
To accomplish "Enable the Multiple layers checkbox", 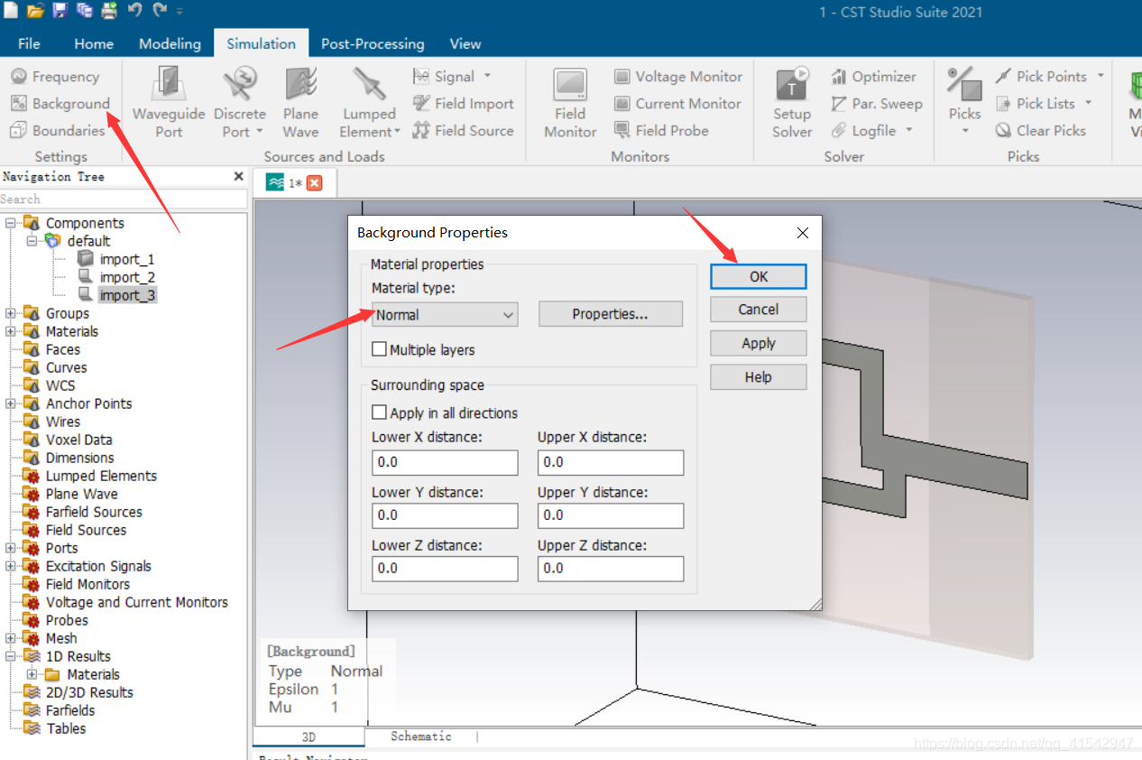I will (379, 349).
